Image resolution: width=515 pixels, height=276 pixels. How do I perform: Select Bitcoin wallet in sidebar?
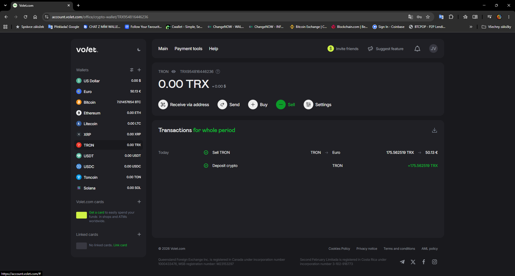click(x=108, y=102)
